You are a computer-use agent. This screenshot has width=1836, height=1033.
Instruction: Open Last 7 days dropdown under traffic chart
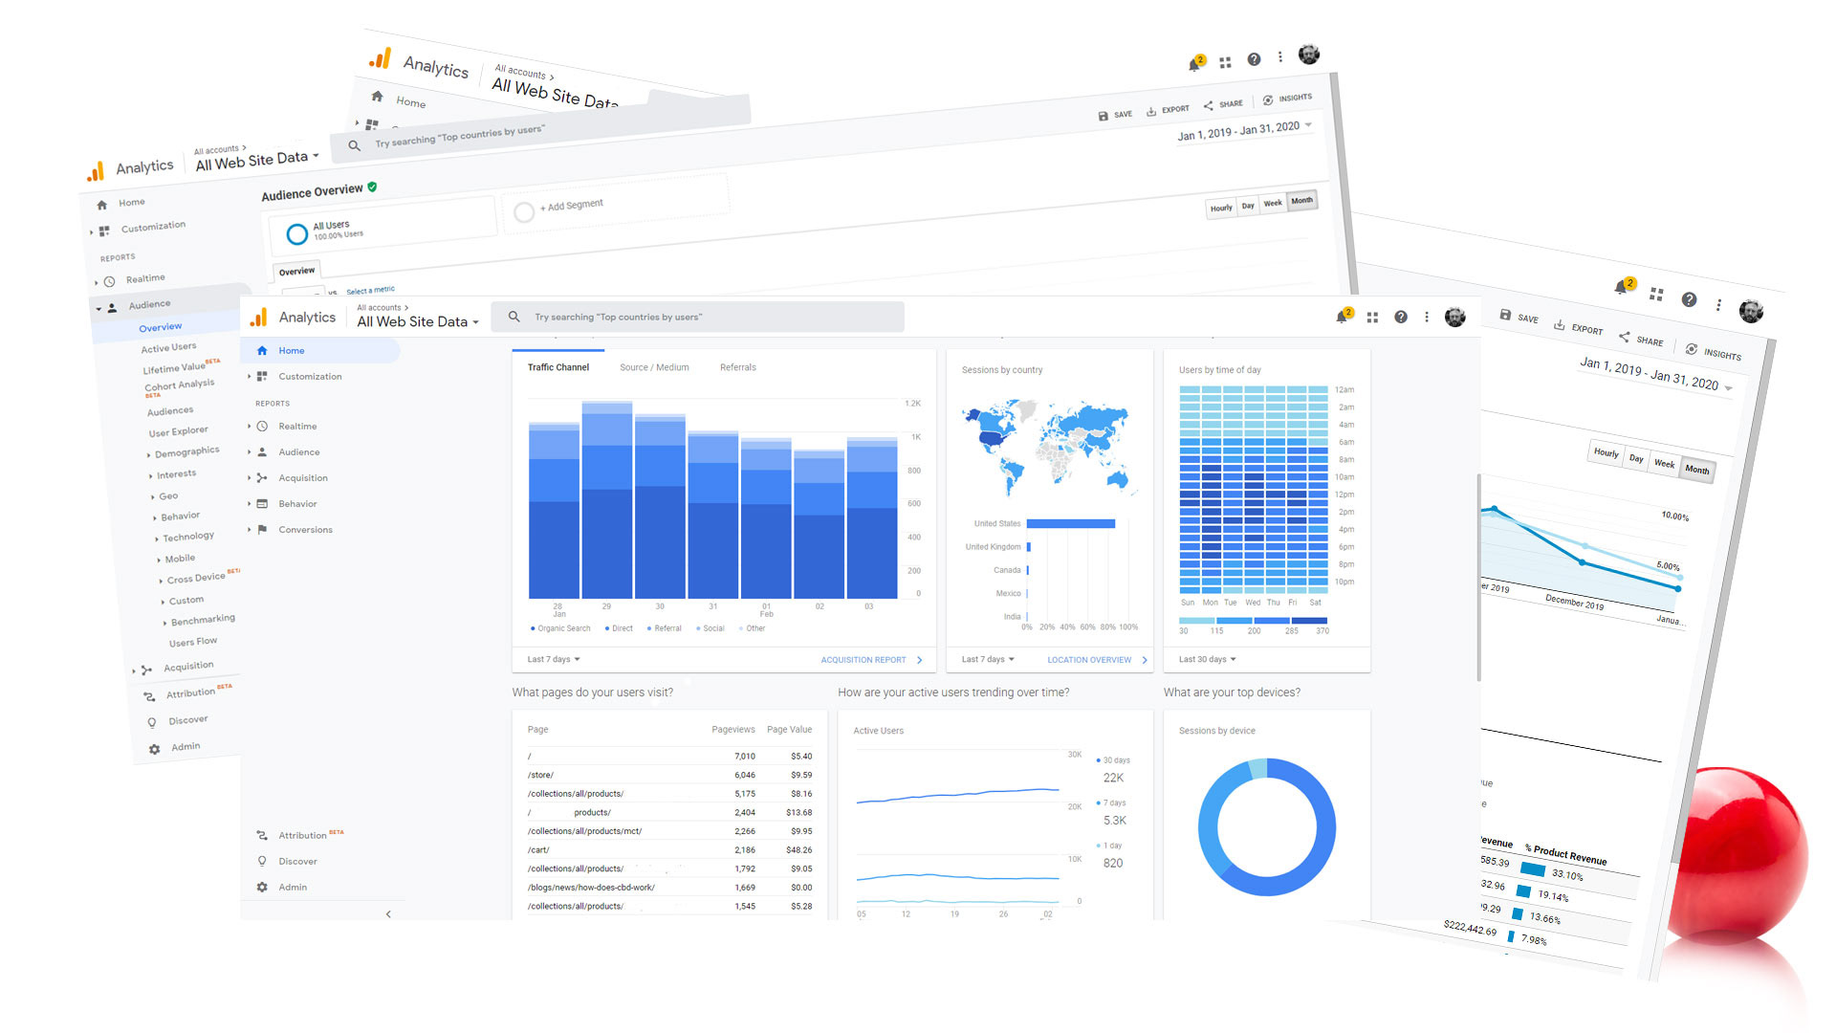pos(554,660)
